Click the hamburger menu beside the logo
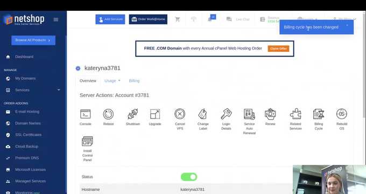The height and width of the screenshot is (194, 366). 56,19
